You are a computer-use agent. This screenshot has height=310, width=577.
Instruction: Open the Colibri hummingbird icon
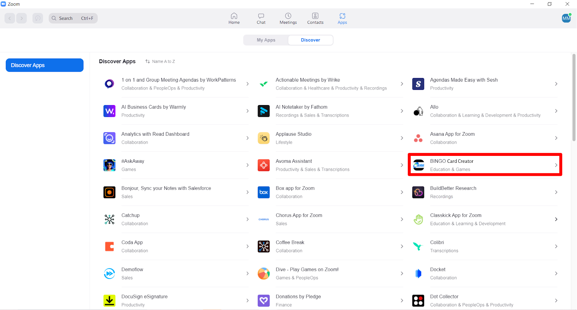(418, 246)
